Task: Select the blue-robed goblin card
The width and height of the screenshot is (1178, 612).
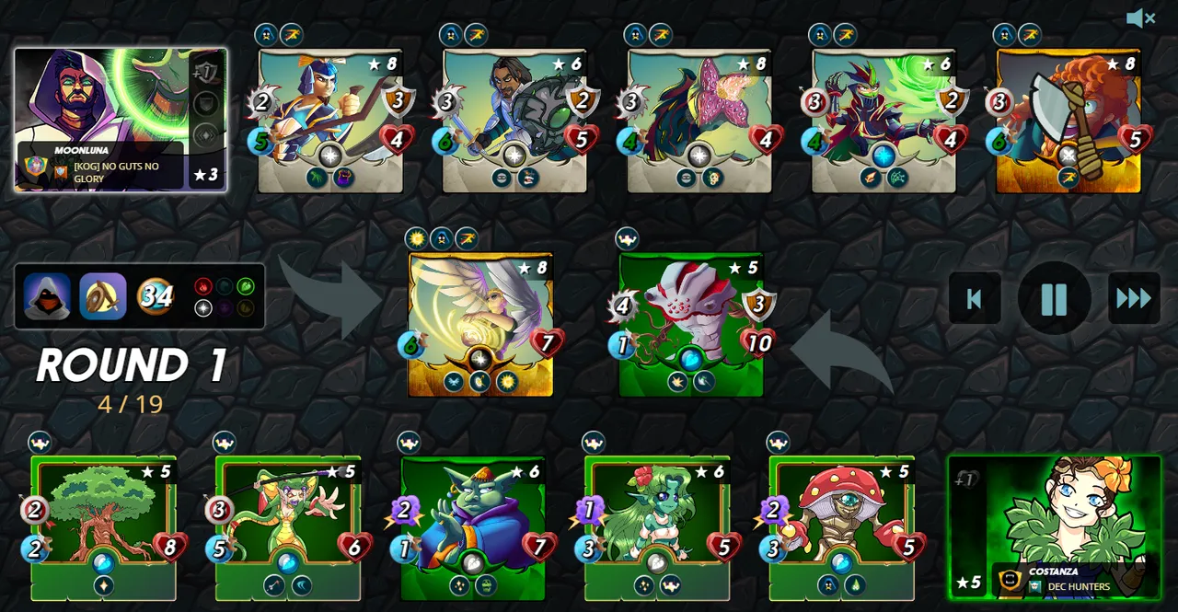Action: [473, 528]
